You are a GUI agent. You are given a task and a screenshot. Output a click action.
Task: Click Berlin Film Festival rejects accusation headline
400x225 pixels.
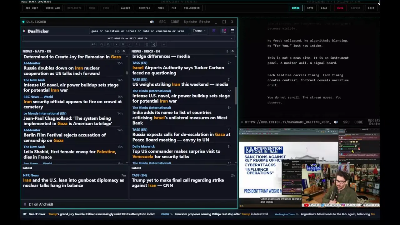pos(65,137)
